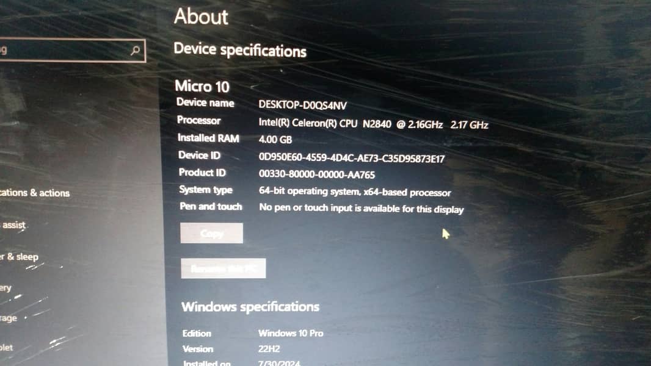The width and height of the screenshot is (651, 366).
Task: Select device name DESKTOP-D0QS4NV text
Action: coord(303,105)
